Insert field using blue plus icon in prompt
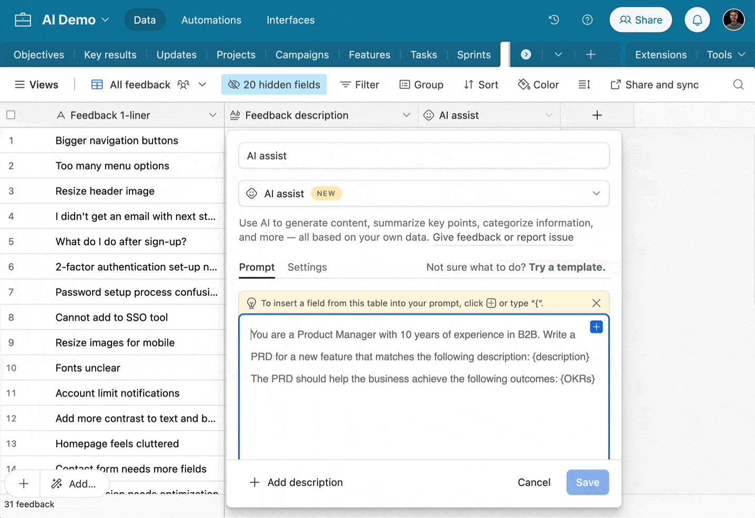This screenshot has width=755, height=518. (x=596, y=327)
